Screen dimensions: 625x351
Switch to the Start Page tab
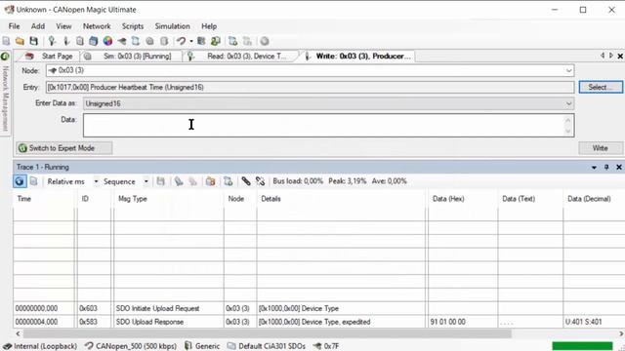49,57
